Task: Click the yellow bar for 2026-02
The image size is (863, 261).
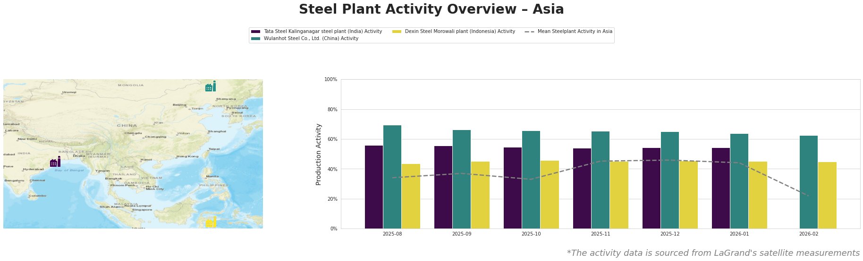Action: (827, 195)
